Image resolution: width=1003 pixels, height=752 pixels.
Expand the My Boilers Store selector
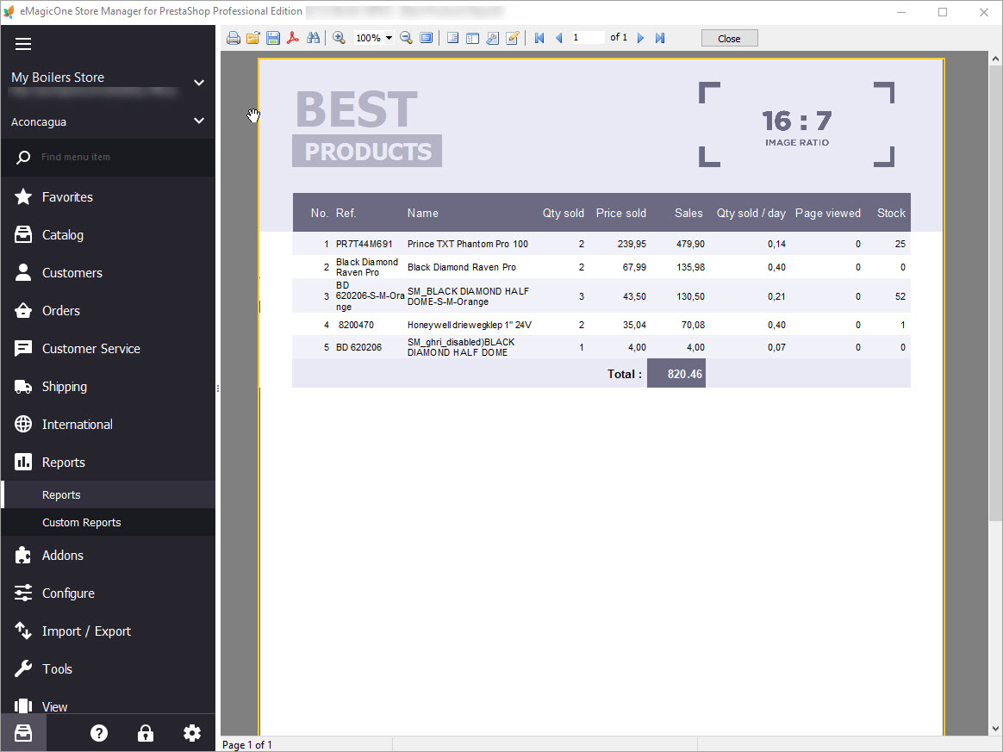pos(199,83)
